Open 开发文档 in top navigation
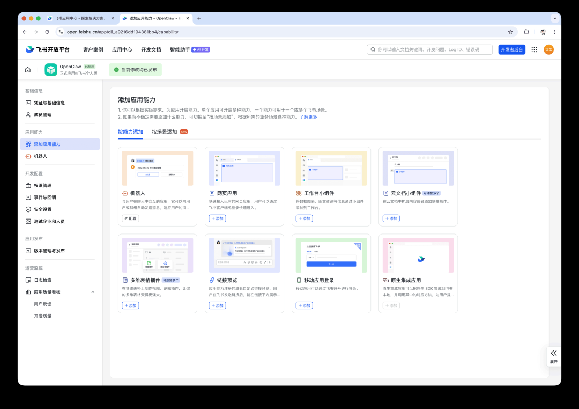This screenshot has height=409, width=579. 151,49
